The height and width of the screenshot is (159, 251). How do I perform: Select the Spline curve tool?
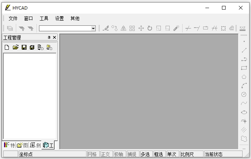point(244,103)
